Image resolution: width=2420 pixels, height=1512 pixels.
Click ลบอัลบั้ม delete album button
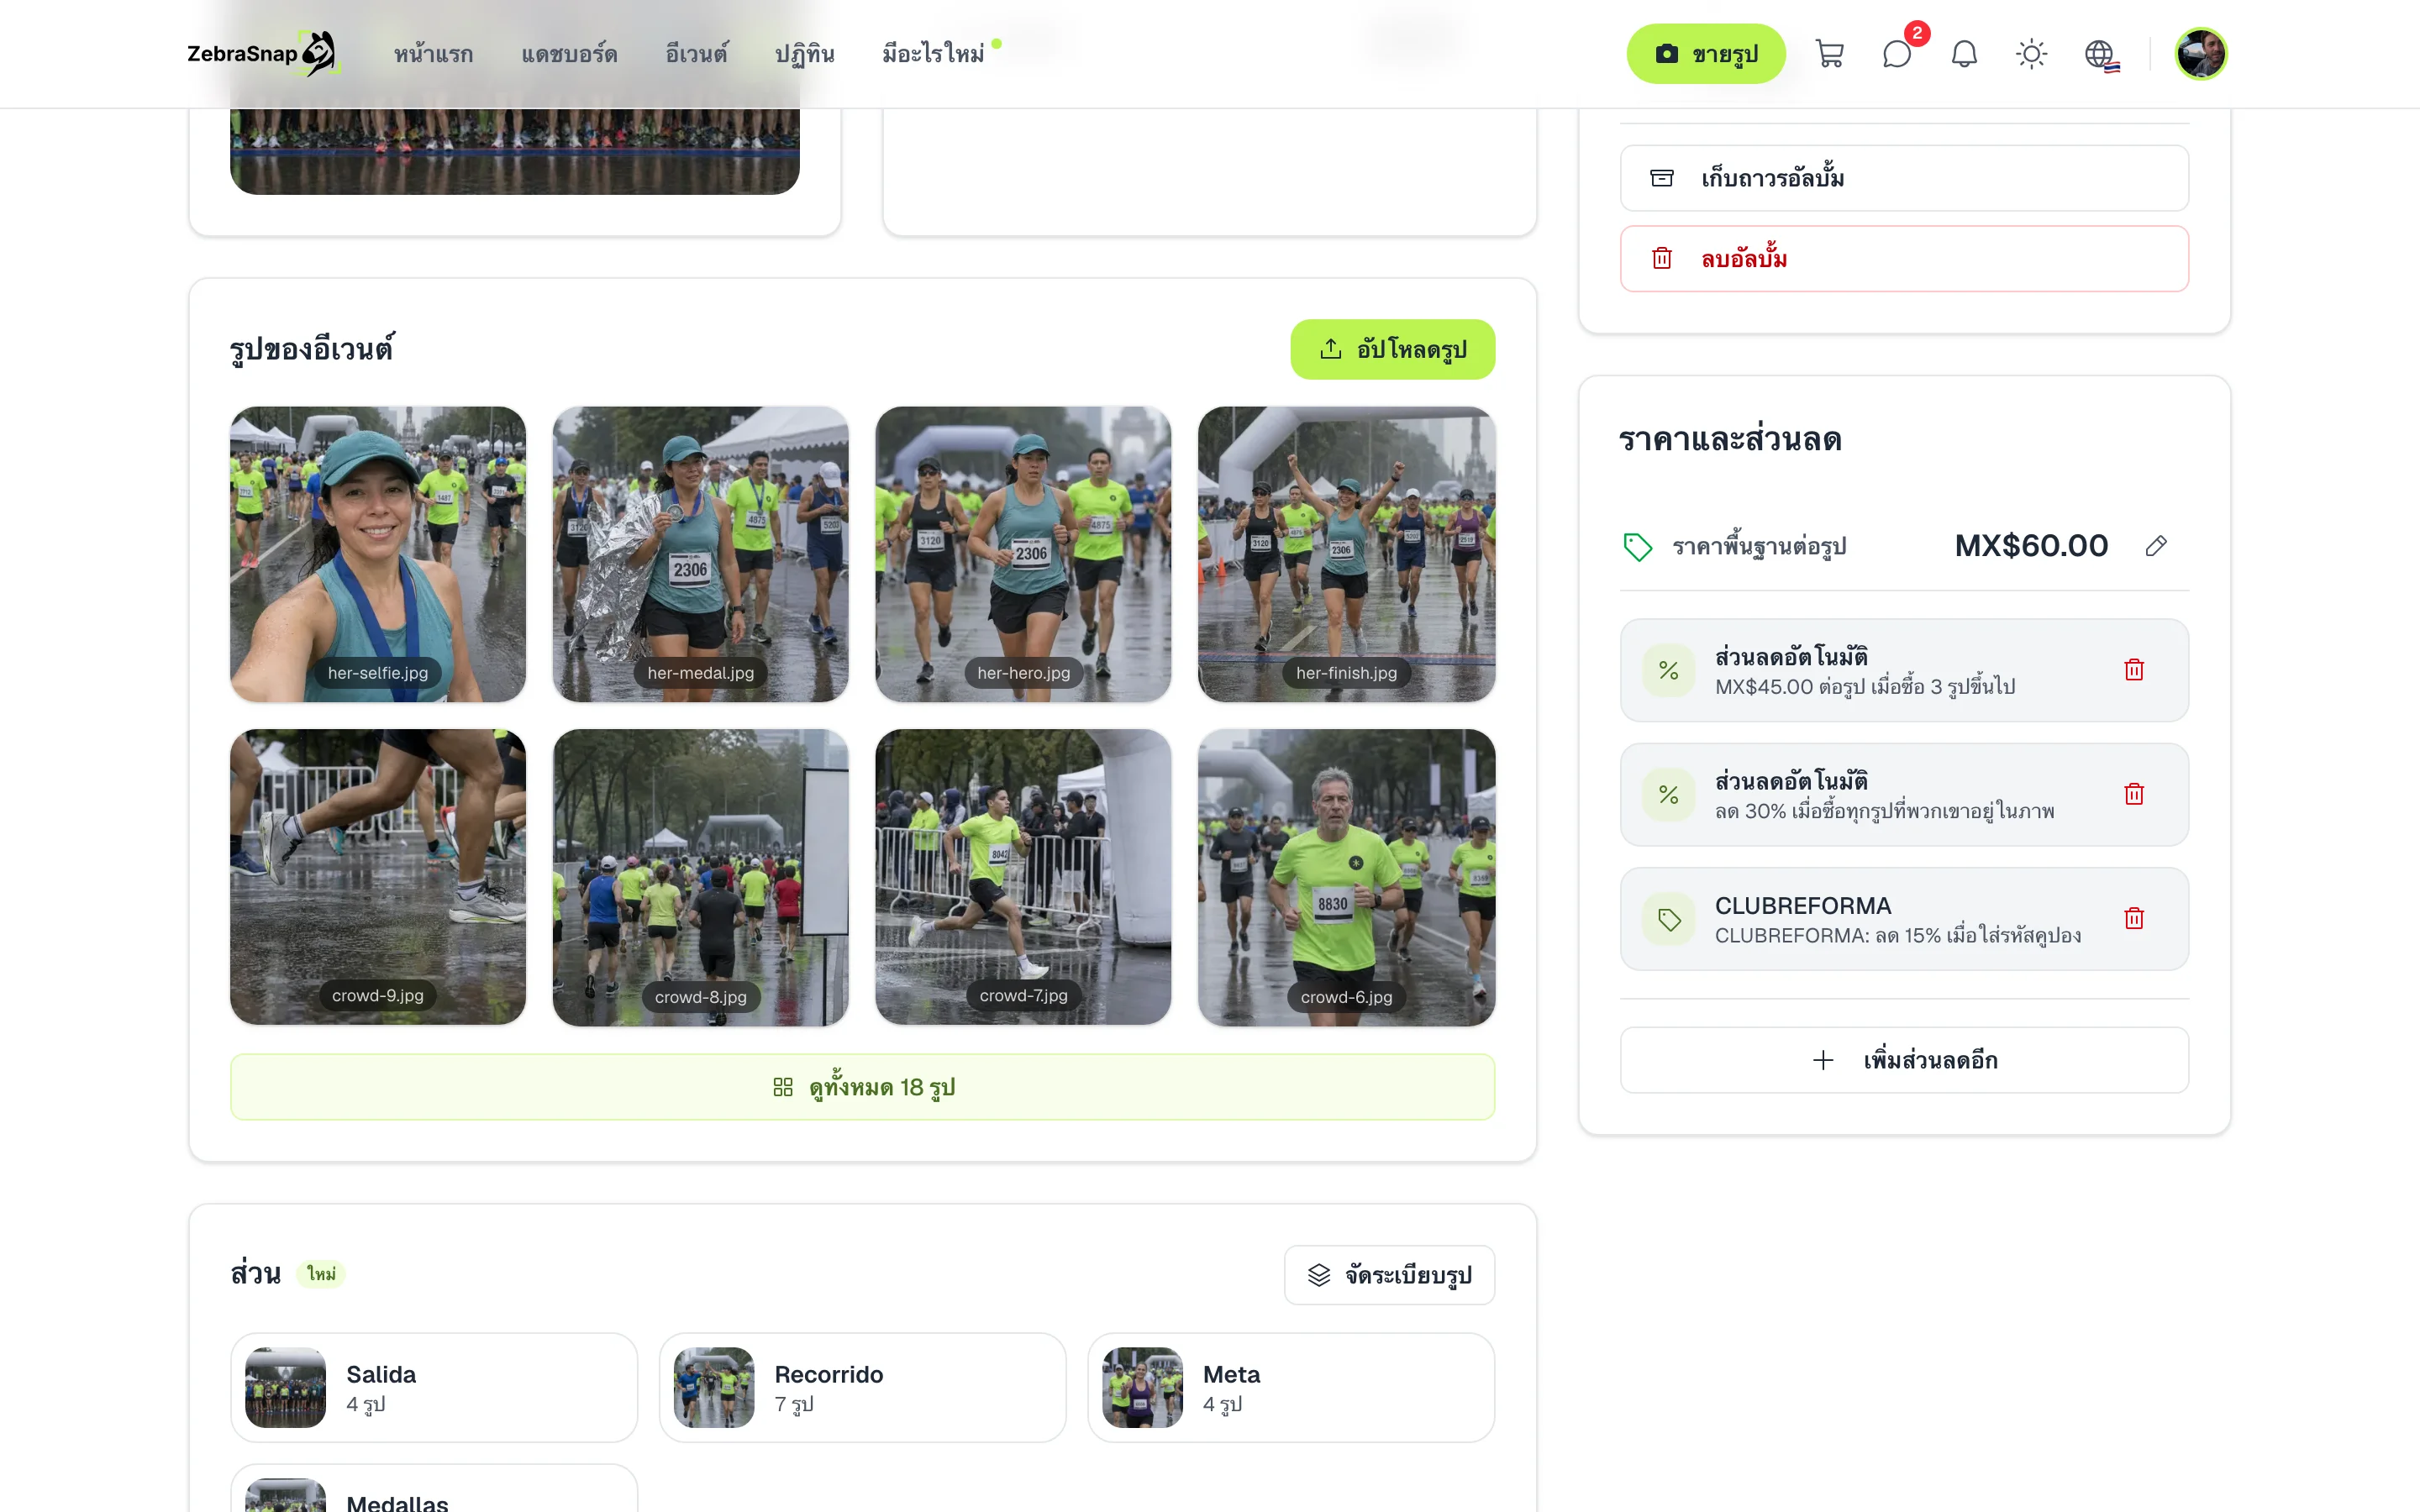point(1904,259)
